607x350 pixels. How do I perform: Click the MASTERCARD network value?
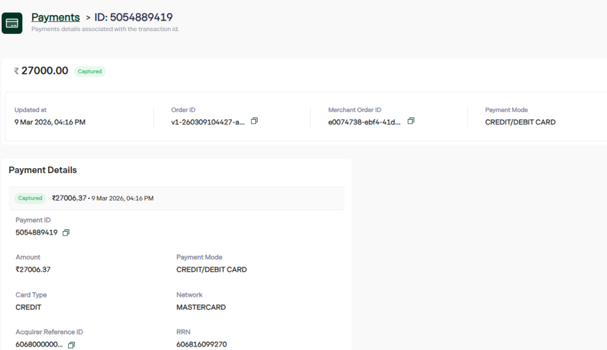(201, 307)
